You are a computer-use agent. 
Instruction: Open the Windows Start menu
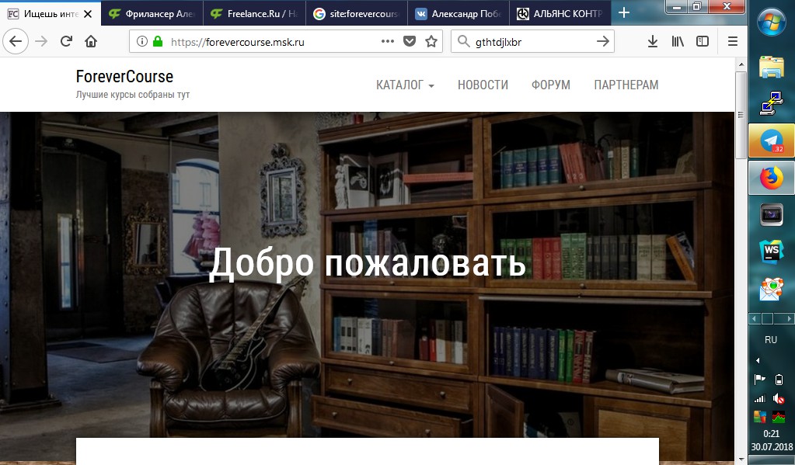click(x=771, y=22)
